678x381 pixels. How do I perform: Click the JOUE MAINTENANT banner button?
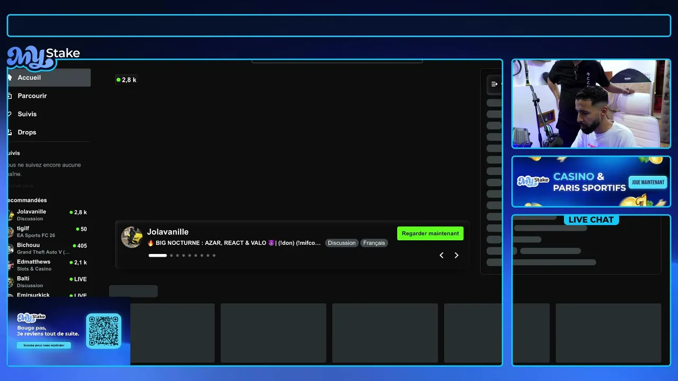tap(648, 183)
